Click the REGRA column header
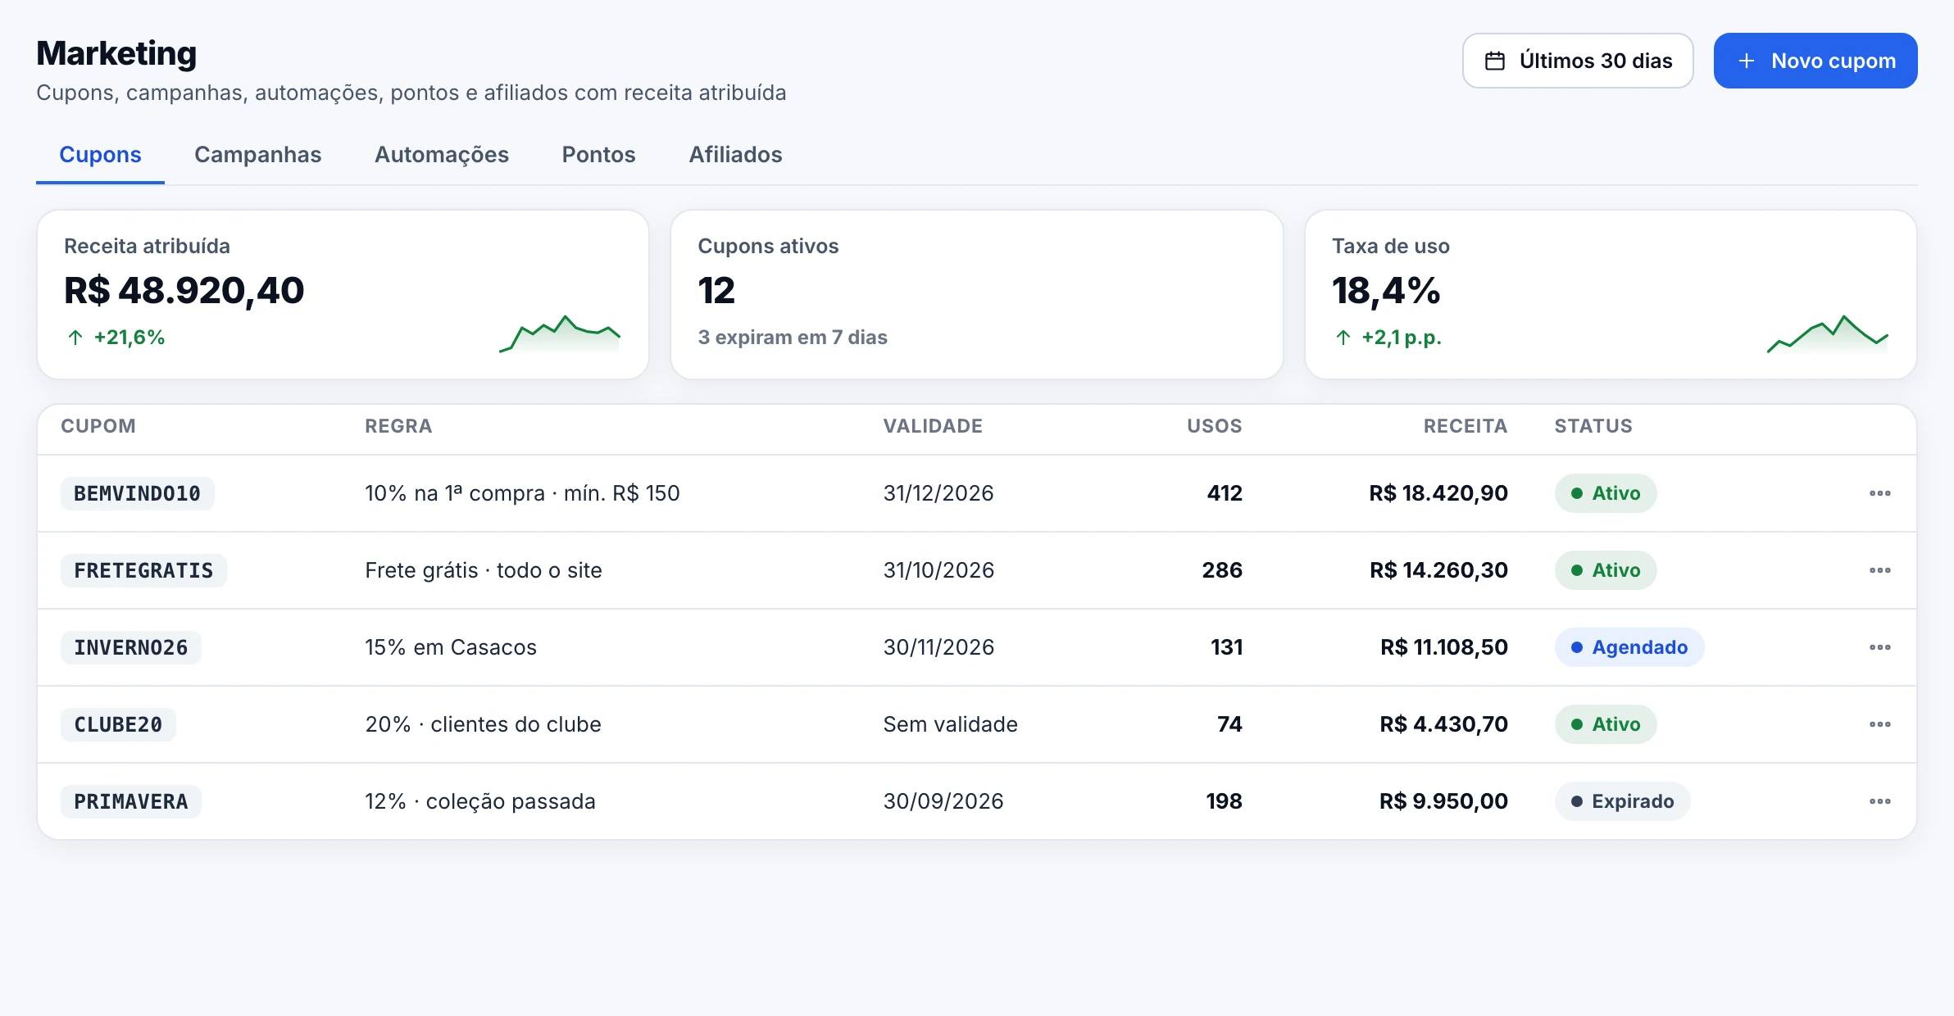Image resolution: width=1954 pixels, height=1016 pixels. pyautogui.click(x=398, y=426)
